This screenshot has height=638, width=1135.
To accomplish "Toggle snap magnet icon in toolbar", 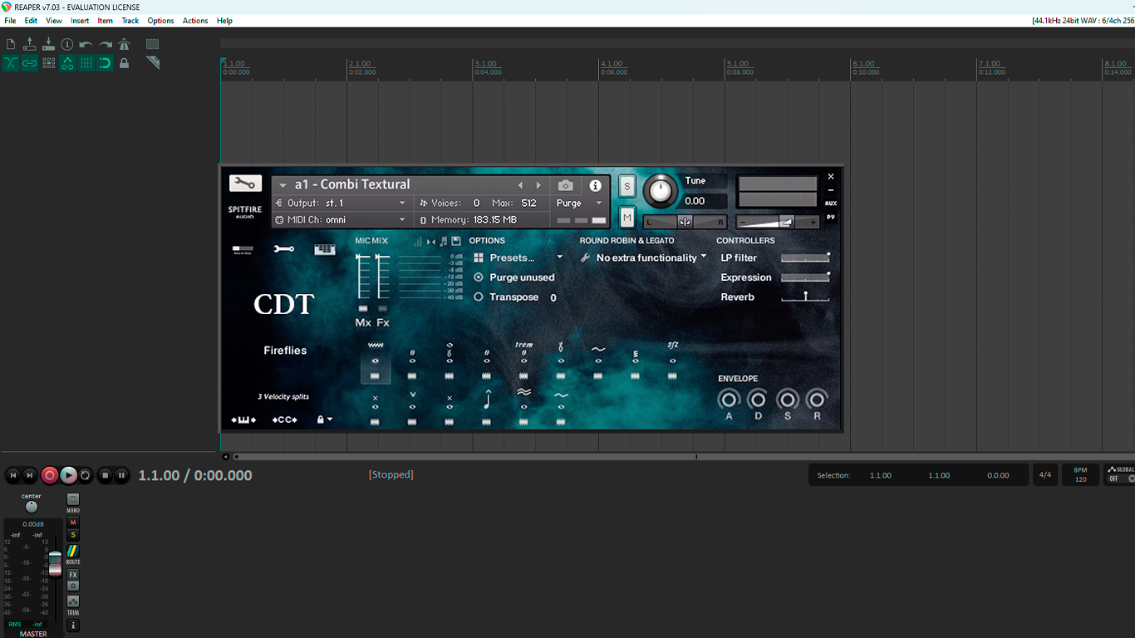I will tap(106, 63).
